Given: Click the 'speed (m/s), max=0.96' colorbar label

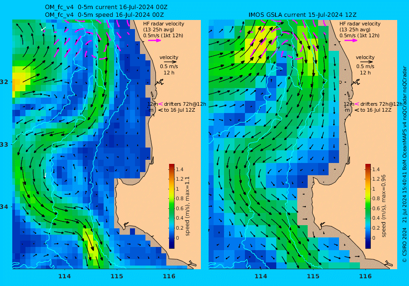Looking at the screenshot, I should pyautogui.click(x=383, y=206).
